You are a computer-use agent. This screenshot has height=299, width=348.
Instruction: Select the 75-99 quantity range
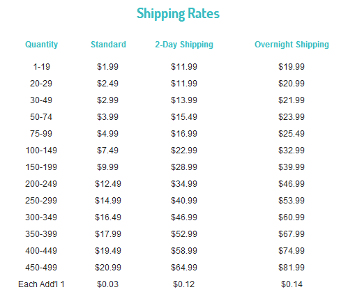click(x=41, y=134)
